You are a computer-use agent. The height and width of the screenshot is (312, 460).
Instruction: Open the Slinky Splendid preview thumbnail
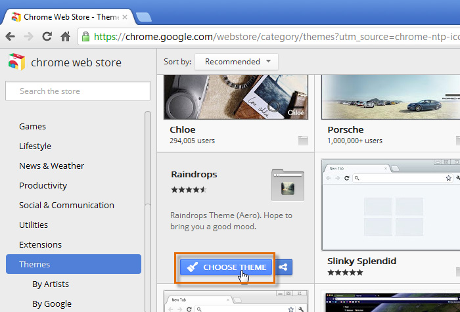coord(390,205)
